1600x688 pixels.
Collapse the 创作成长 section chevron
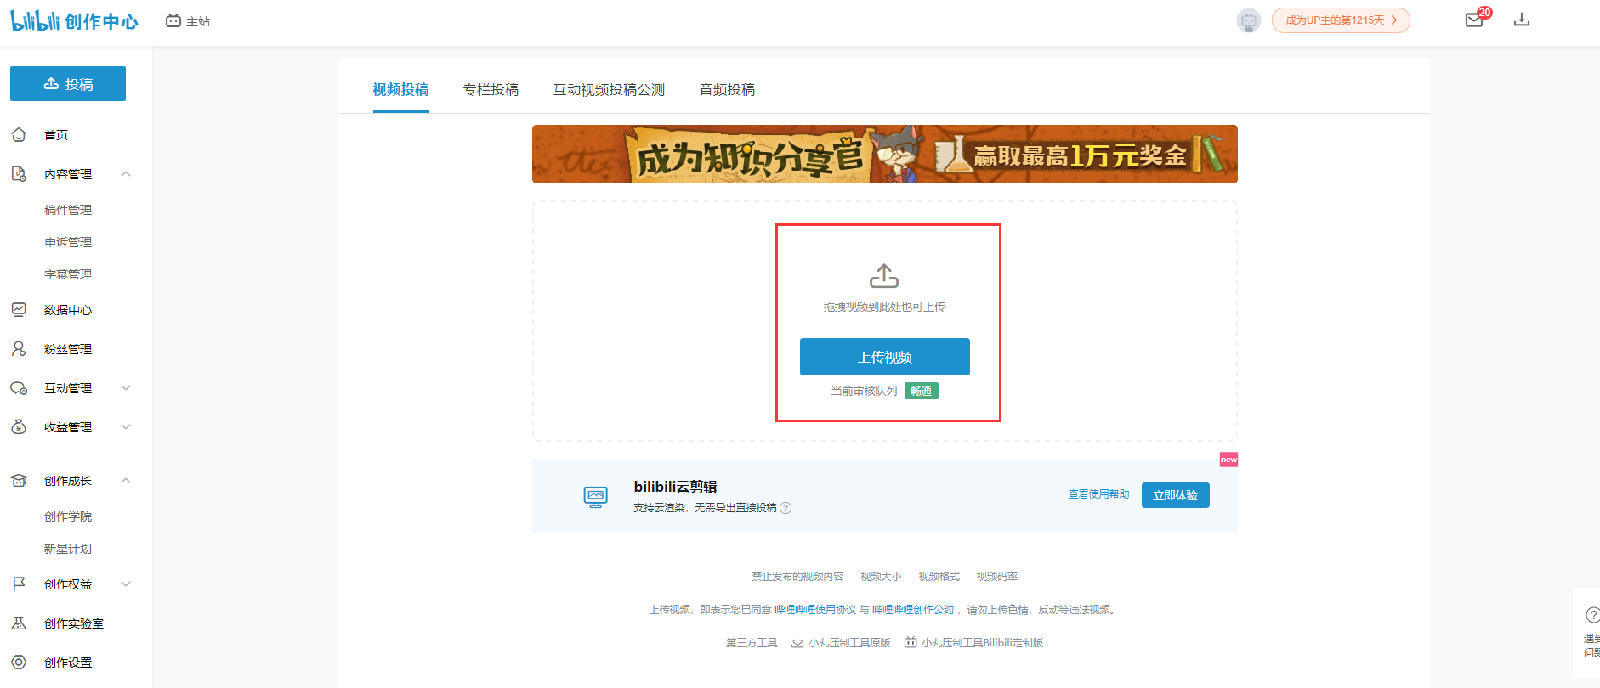(126, 481)
